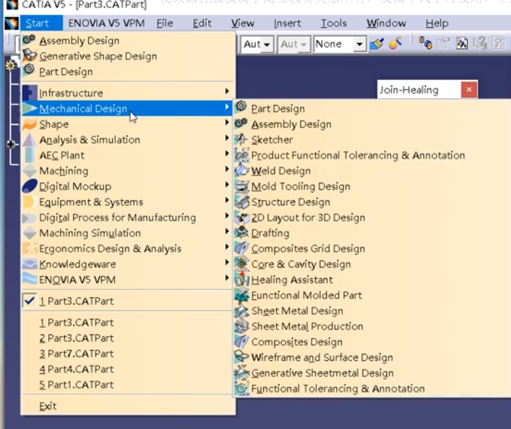Viewport: 511px width, 429px height.
Task: Open the Window menu
Action: [x=386, y=23]
